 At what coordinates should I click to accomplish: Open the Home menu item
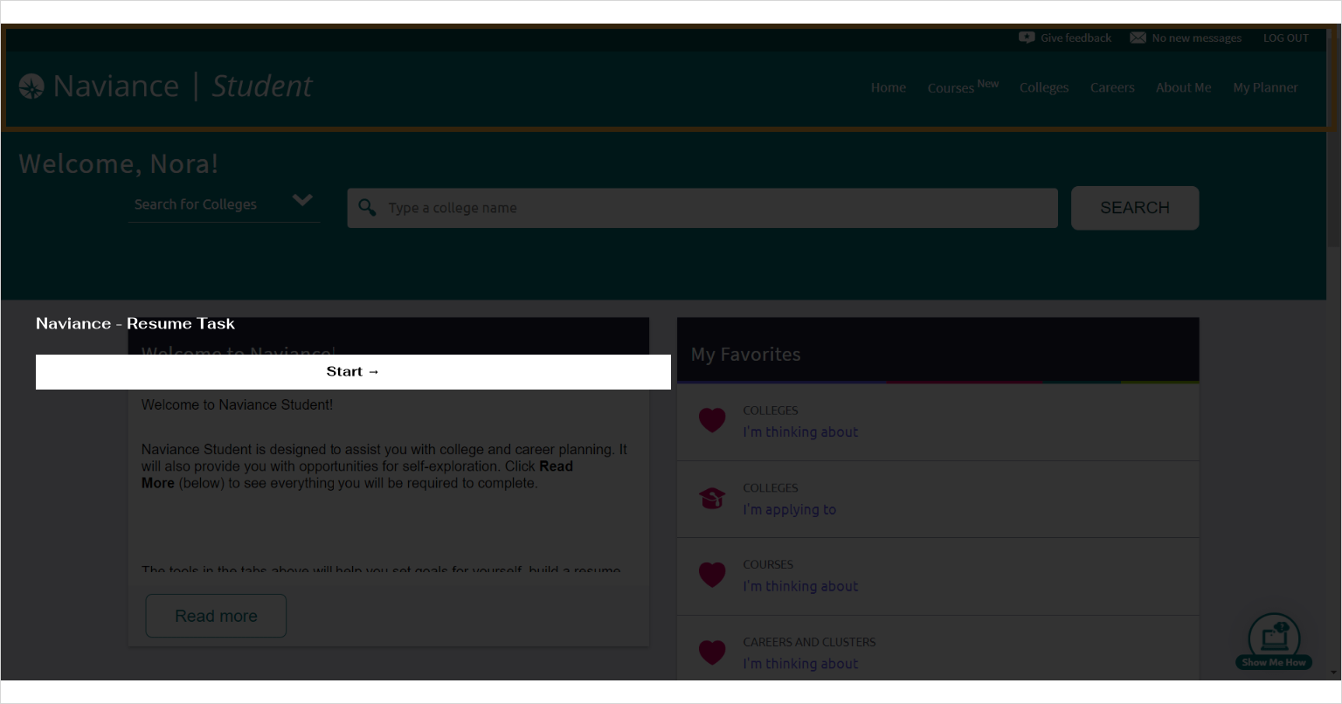point(889,87)
